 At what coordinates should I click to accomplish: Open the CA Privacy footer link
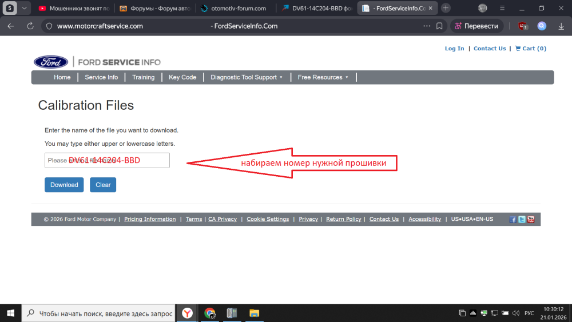[223, 219]
